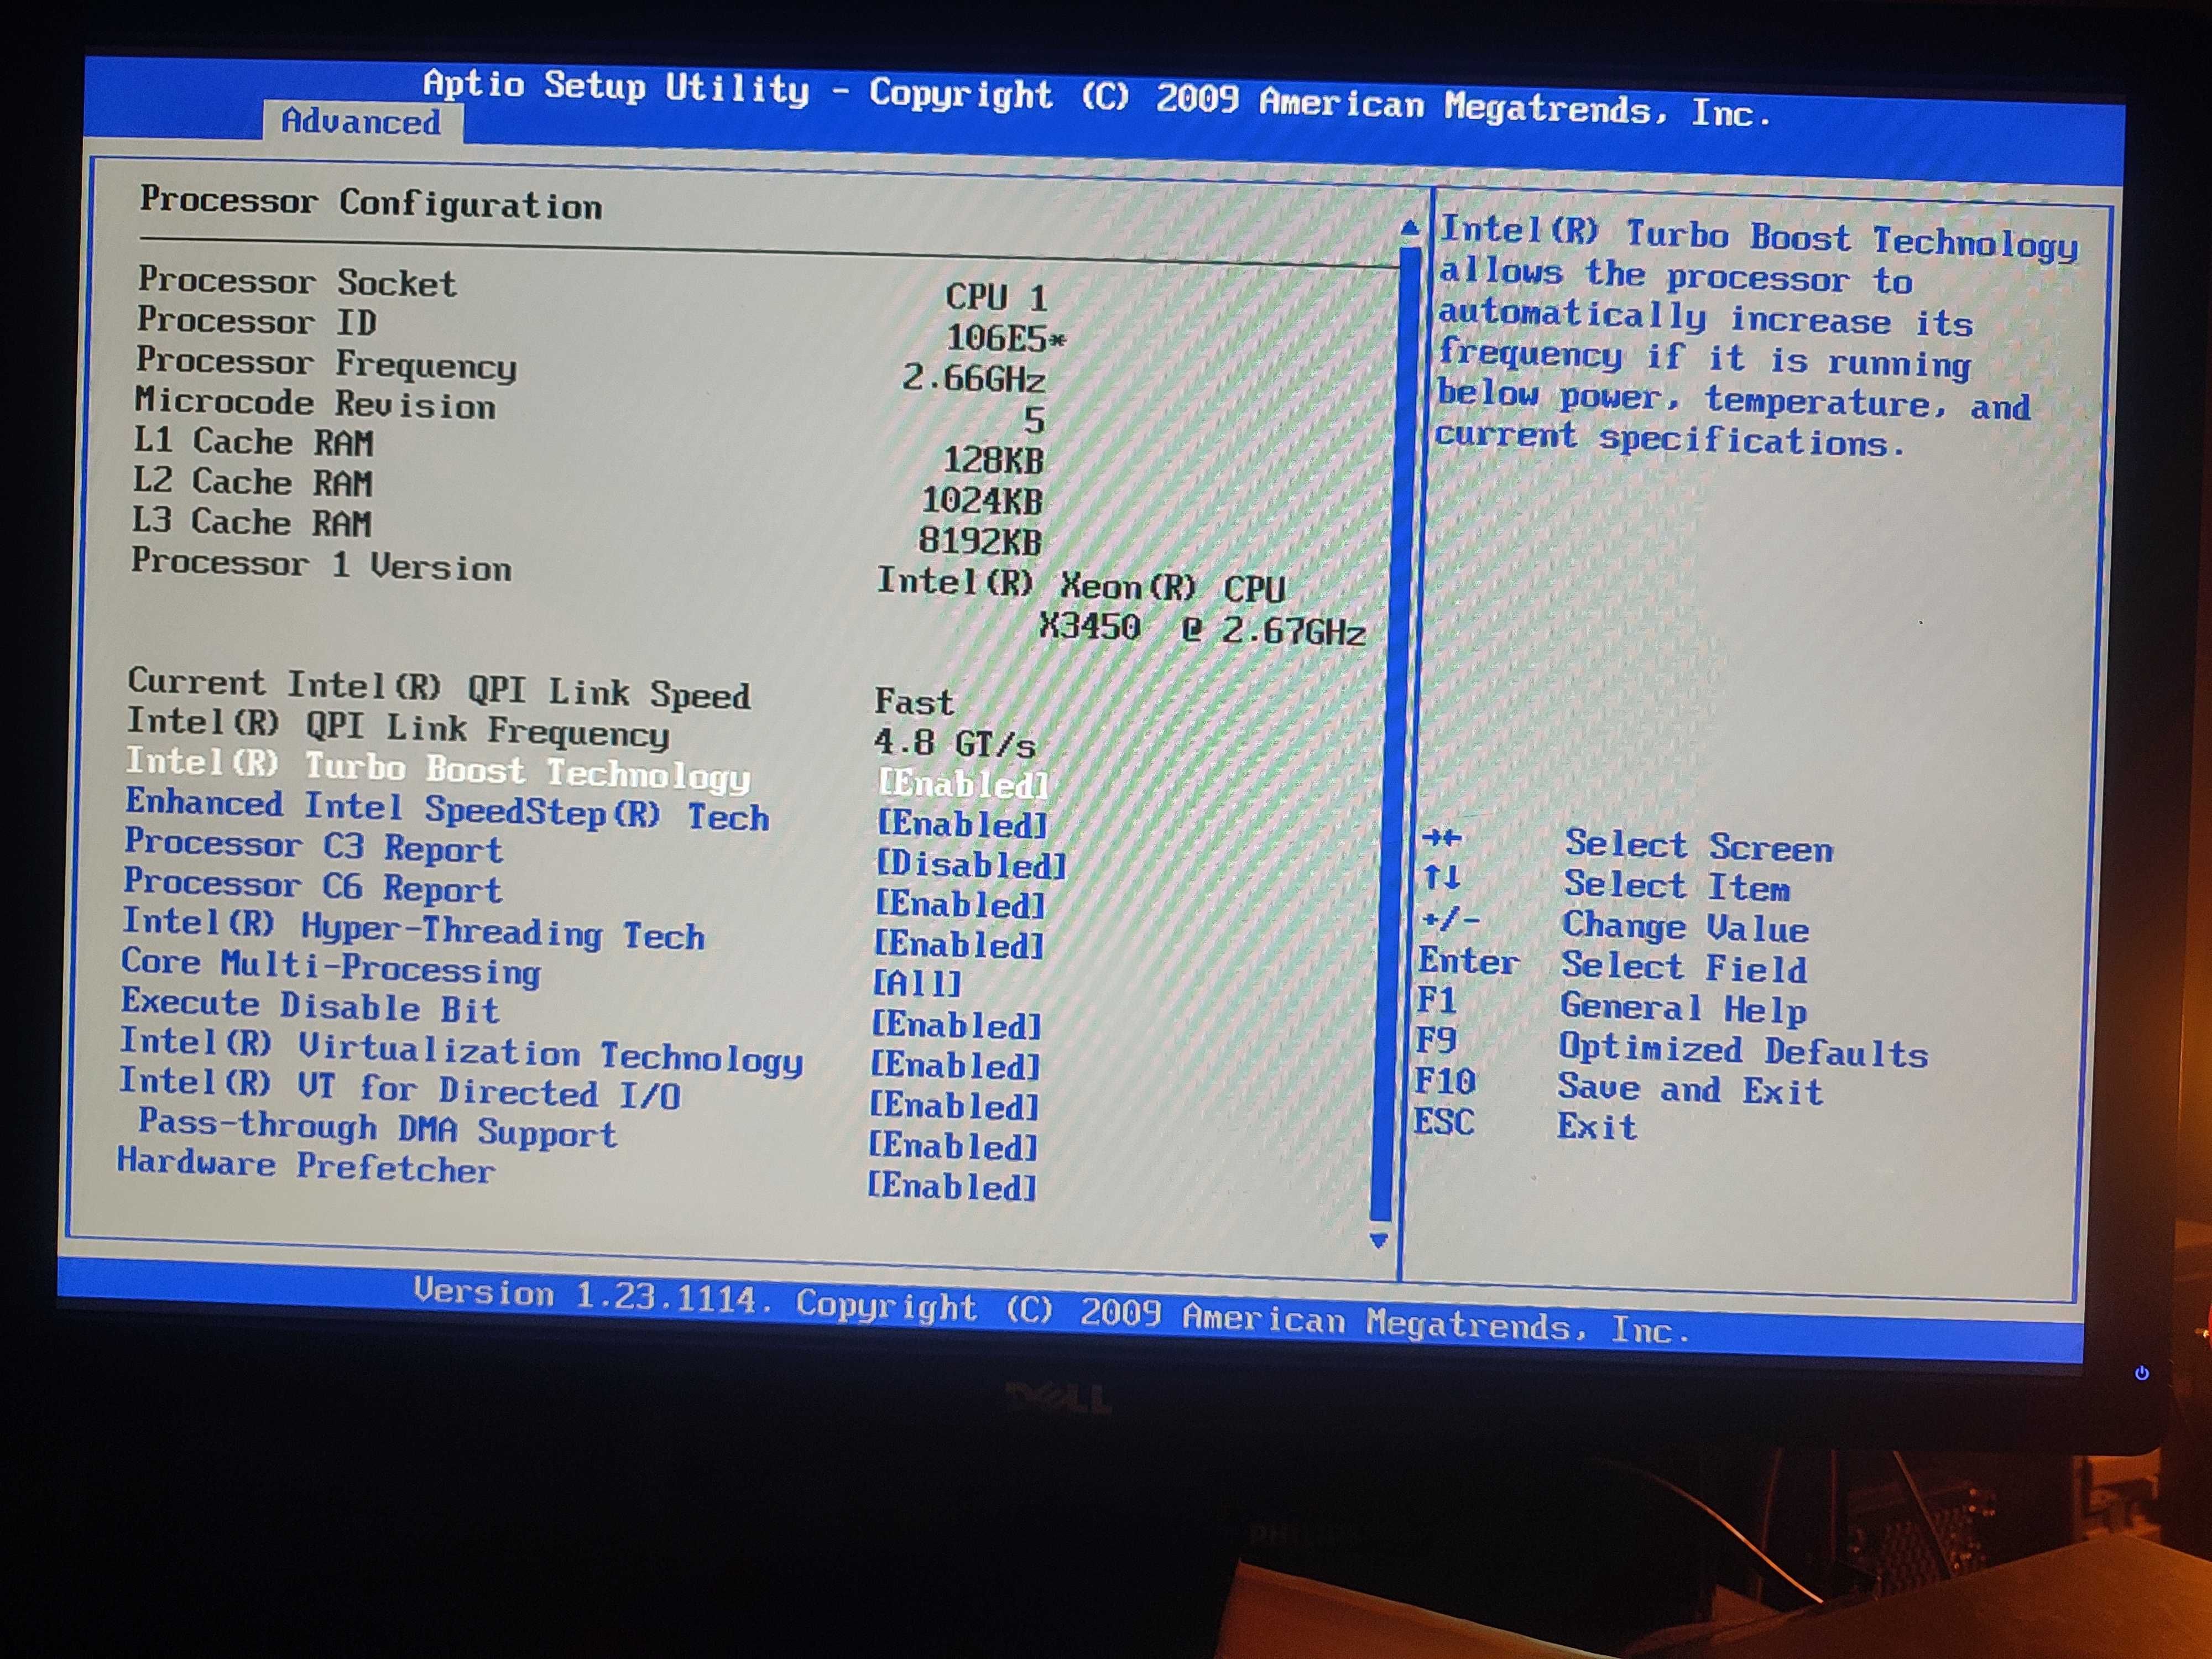This screenshot has width=2212, height=1659.
Task: Click Aptio Setup Utility title text
Action: coord(617,87)
